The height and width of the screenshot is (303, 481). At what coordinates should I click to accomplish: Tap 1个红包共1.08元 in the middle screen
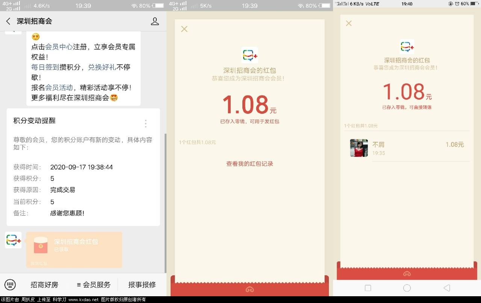[197, 142]
